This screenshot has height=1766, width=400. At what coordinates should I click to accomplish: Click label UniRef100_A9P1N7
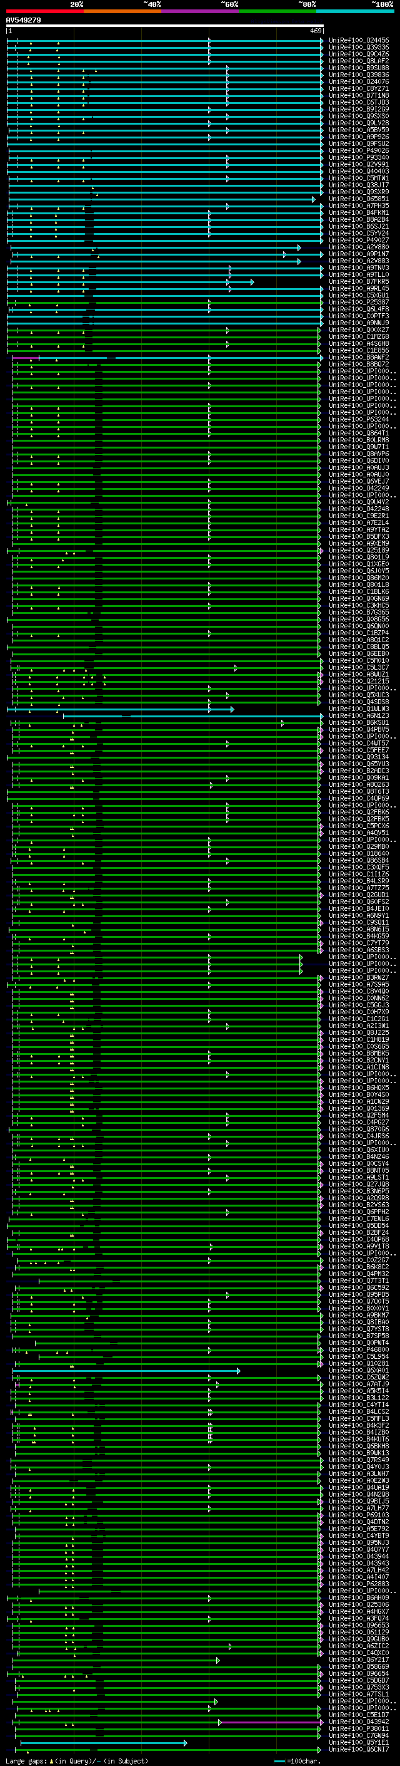pyautogui.click(x=359, y=254)
